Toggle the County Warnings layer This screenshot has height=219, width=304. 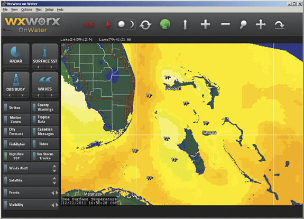coord(45,107)
